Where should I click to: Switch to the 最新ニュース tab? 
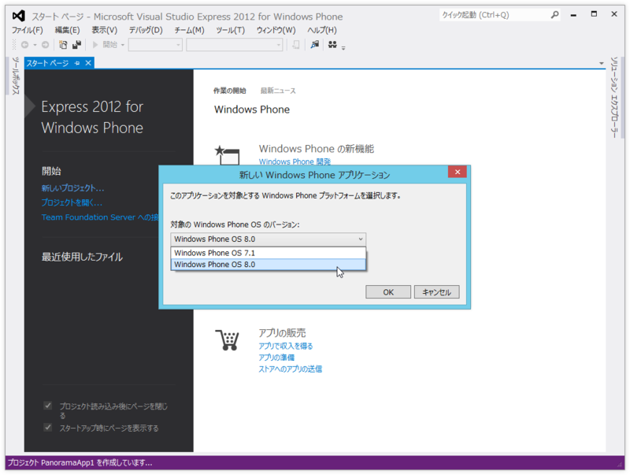pyautogui.click(x=278, y=91)
